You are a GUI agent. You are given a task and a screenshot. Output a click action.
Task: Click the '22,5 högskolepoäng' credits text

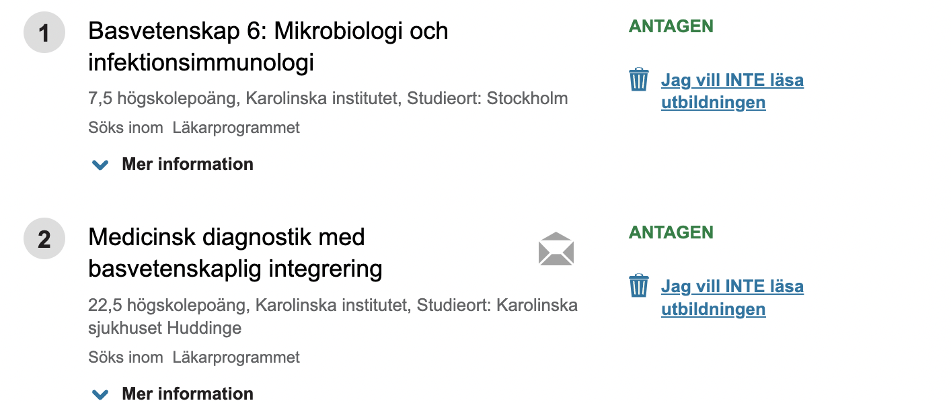168,306
